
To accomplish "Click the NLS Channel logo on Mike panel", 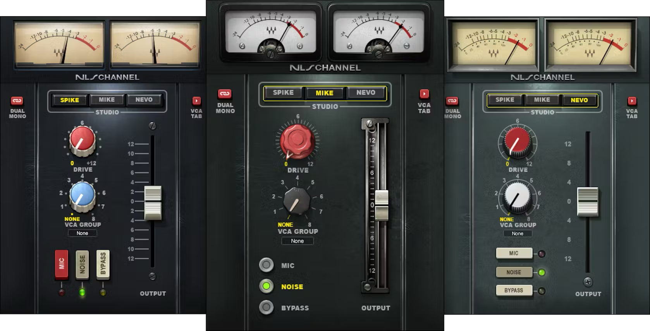I will [325, 68].
